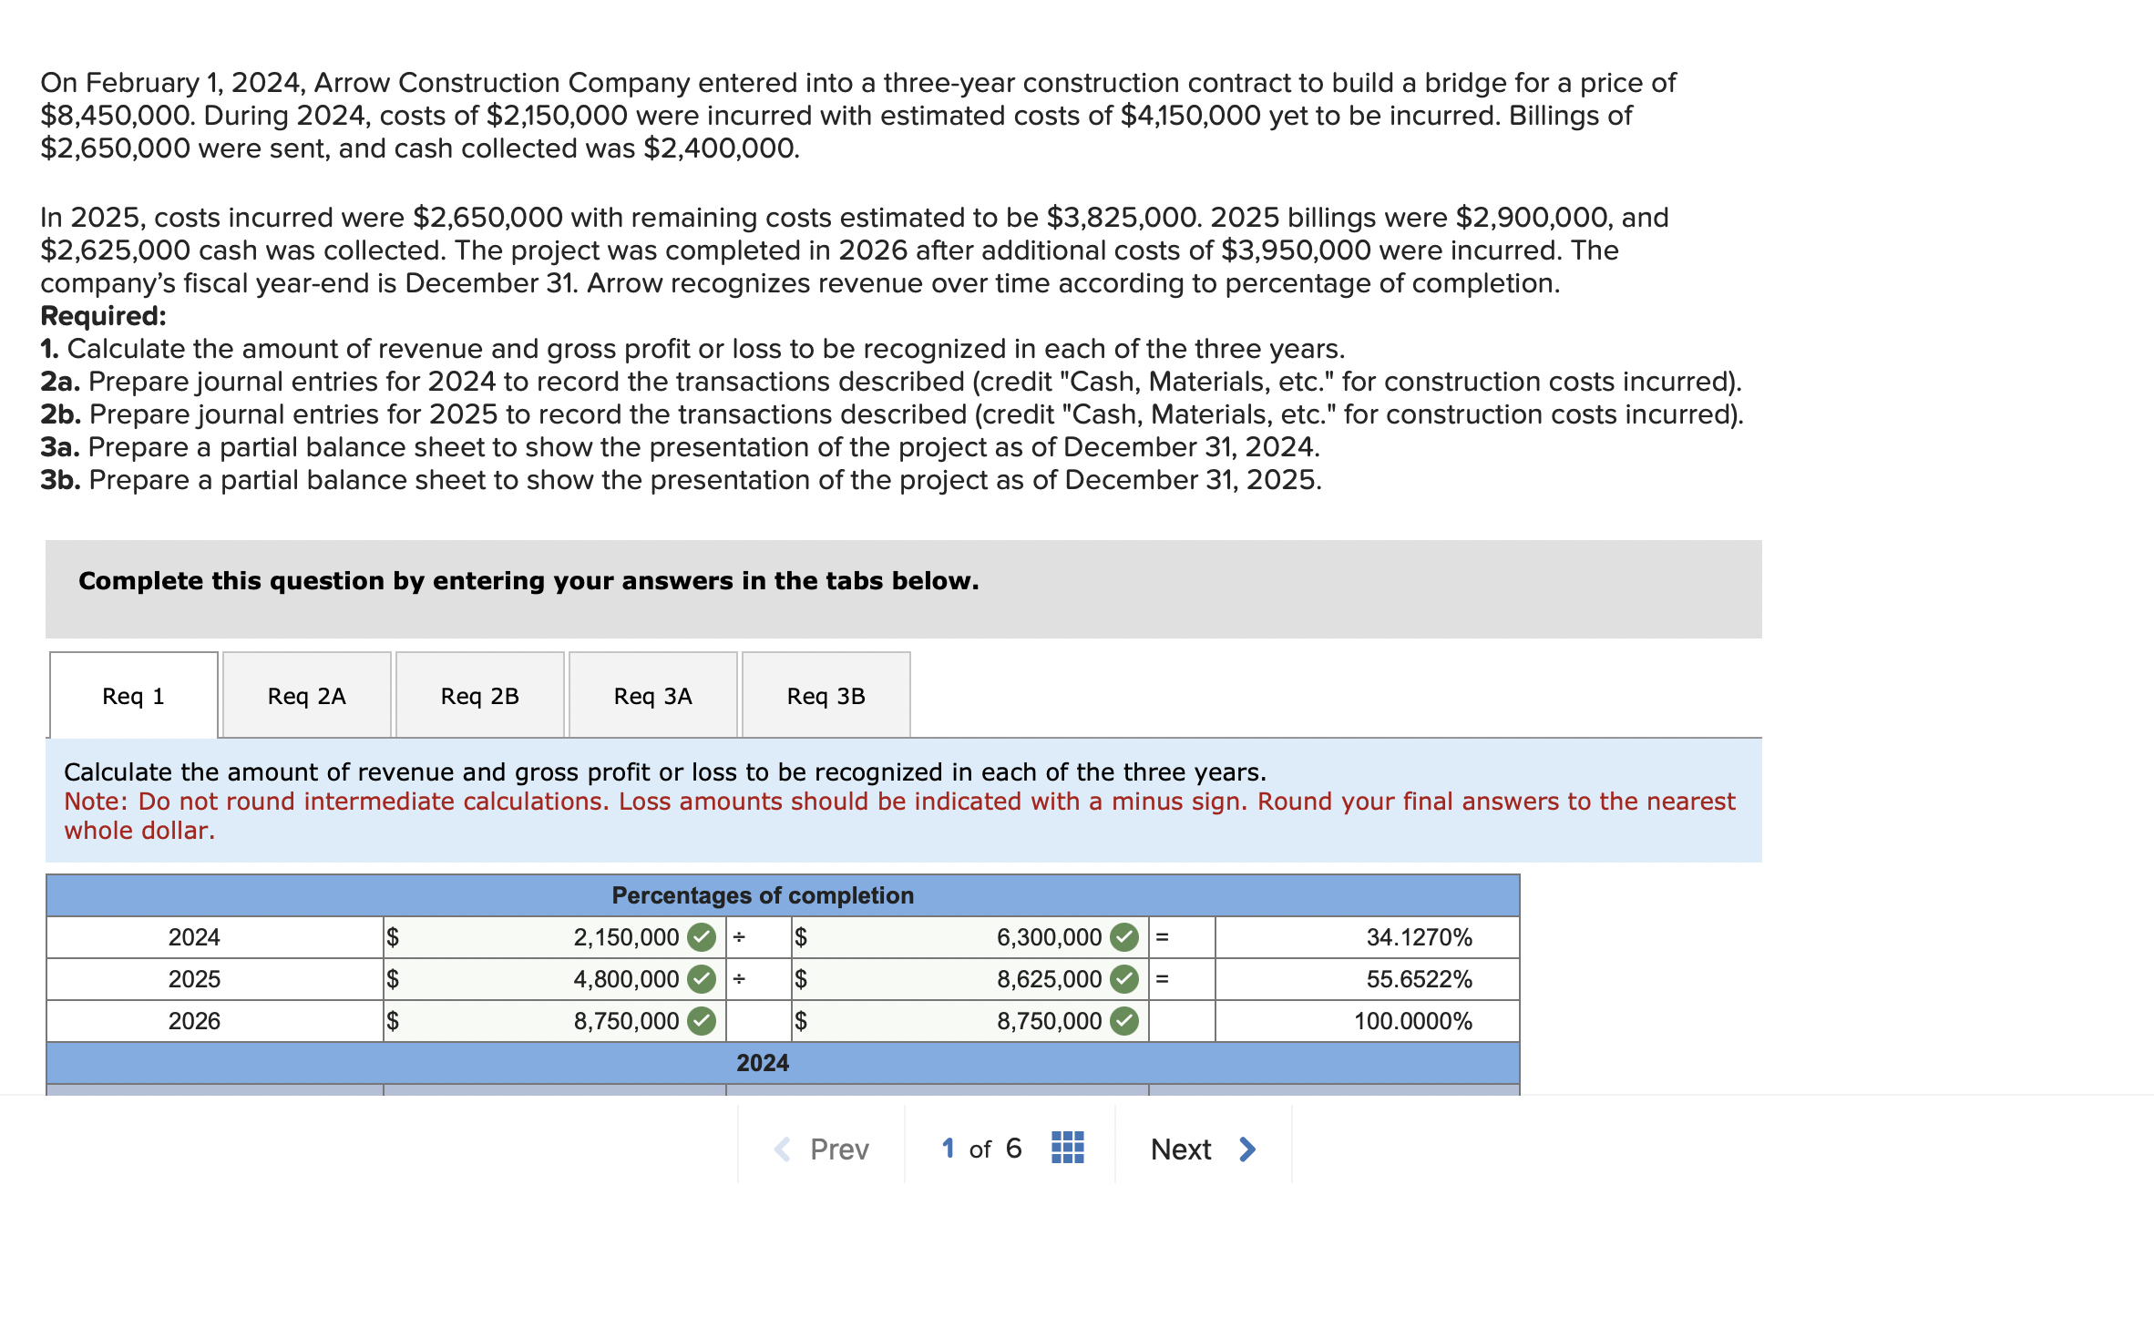Open the Req 3A tab

[652, 696]
